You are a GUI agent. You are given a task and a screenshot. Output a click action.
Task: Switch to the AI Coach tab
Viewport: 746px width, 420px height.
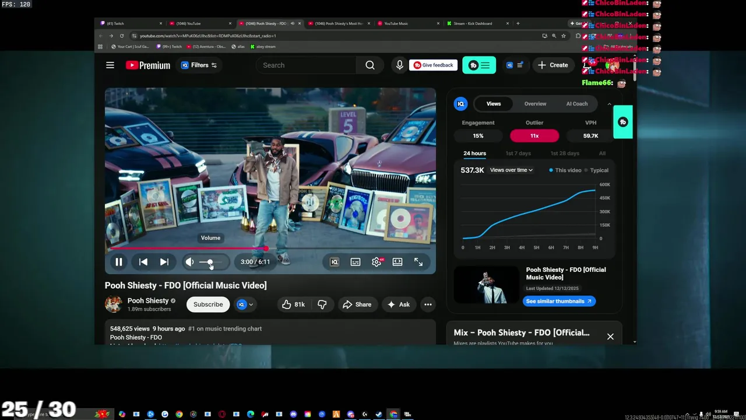(x=577, y=104)
